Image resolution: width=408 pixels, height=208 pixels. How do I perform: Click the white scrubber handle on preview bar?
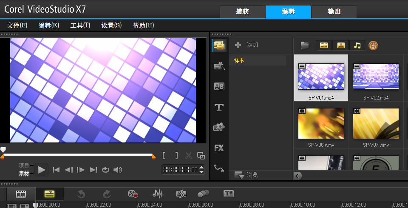click(3, 150)
